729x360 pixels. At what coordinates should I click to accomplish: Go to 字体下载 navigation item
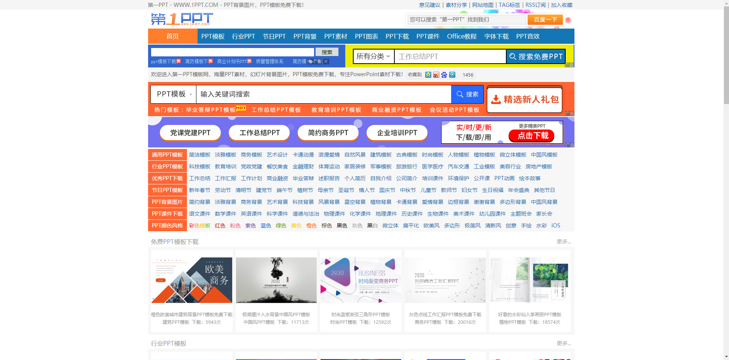coord(496,36)
